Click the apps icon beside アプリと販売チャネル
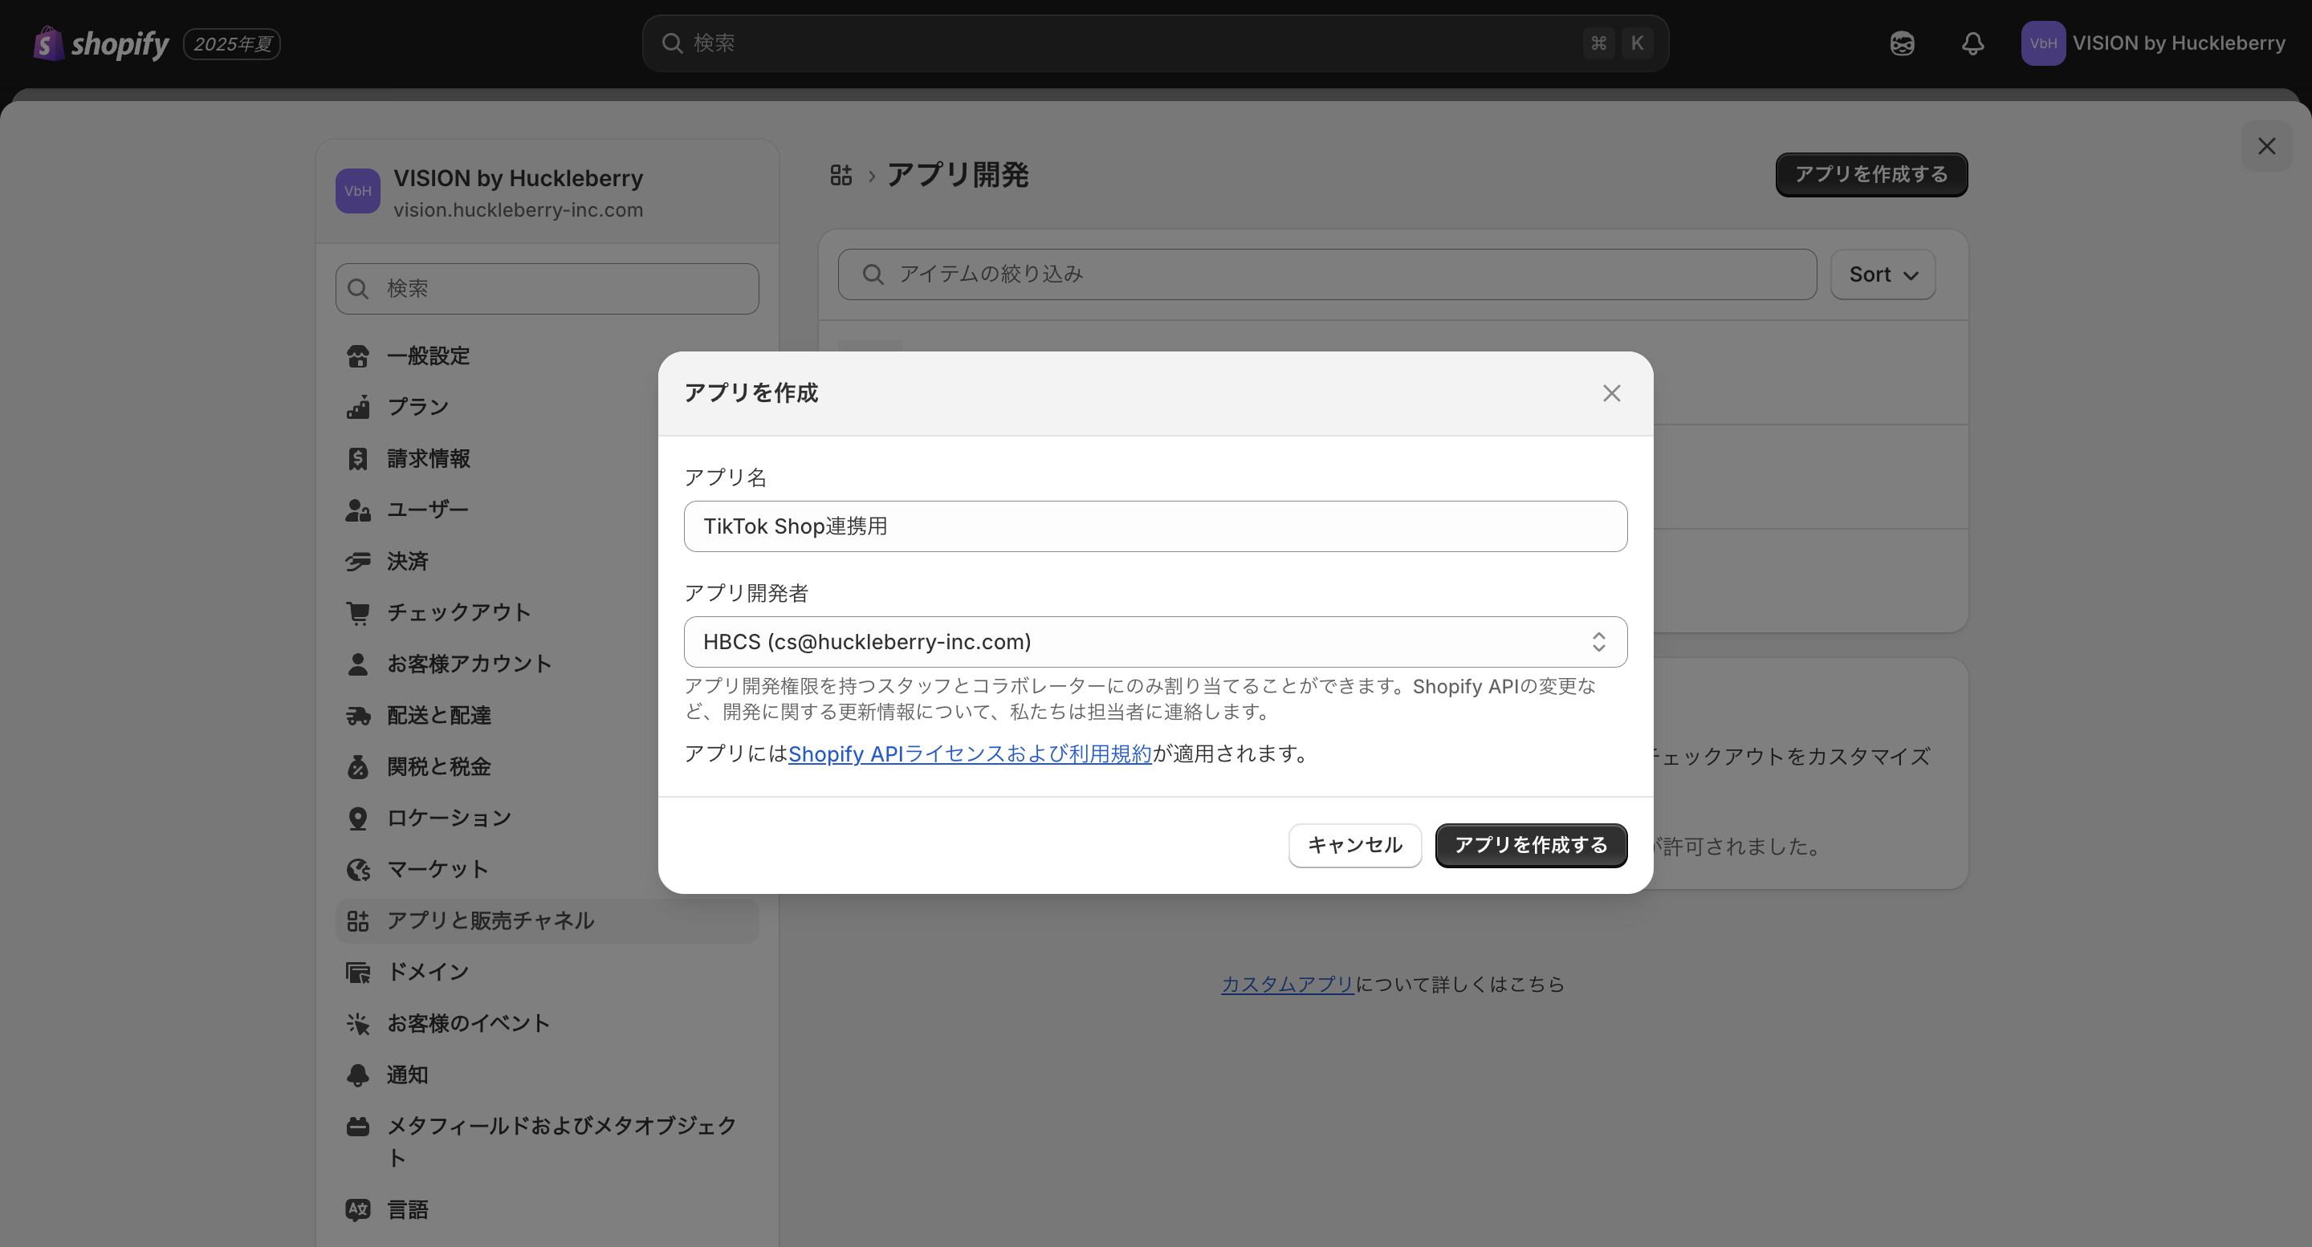Image resolution: width=2312 pixels, height=1247 pixels. (x=358, y=921)
